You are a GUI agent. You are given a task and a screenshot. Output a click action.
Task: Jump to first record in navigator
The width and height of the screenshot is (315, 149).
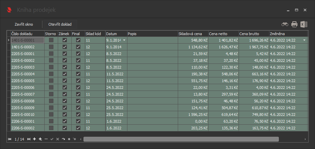click(x=9, y=139)
